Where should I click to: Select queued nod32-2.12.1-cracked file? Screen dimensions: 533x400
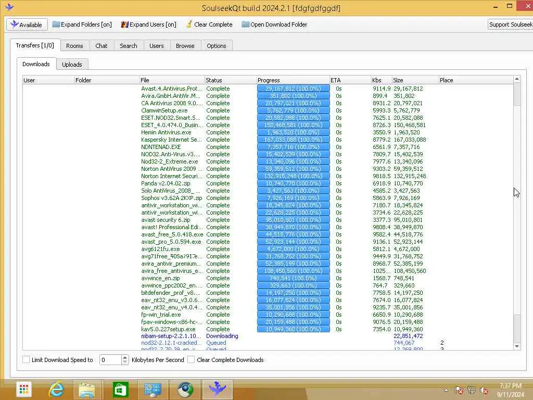(x=171, y=343)
